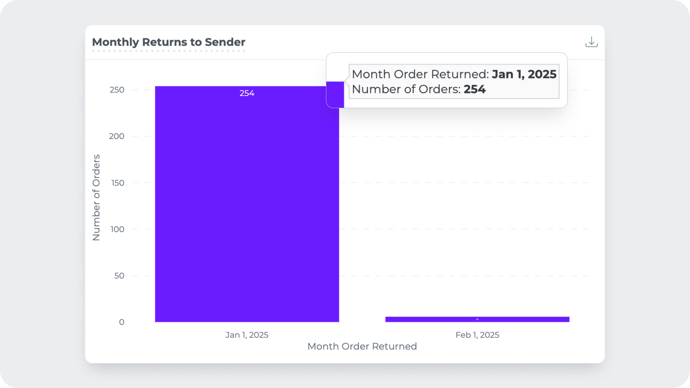Click the small purple bar for February
690x388 pixels.
click(x=477, y=319)
